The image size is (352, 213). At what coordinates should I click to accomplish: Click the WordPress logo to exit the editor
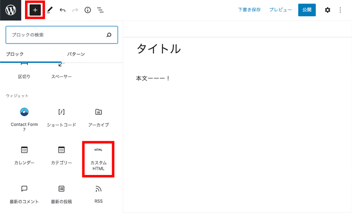pos(11,10)
